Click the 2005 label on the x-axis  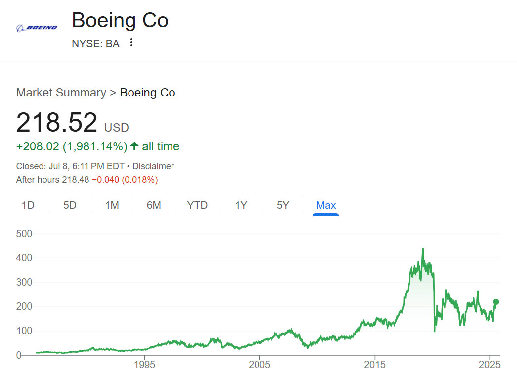pos(259,365)
